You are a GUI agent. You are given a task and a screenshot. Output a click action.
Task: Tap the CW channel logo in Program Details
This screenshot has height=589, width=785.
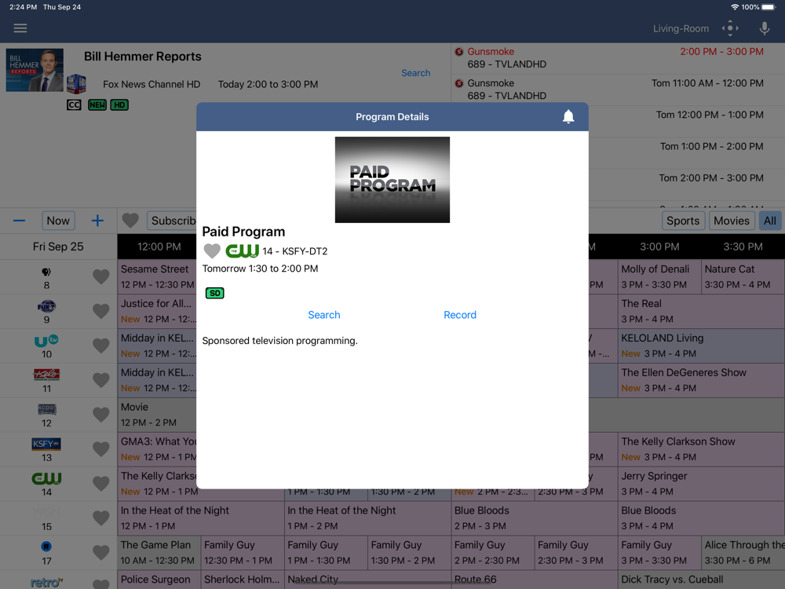coord(243,251)
